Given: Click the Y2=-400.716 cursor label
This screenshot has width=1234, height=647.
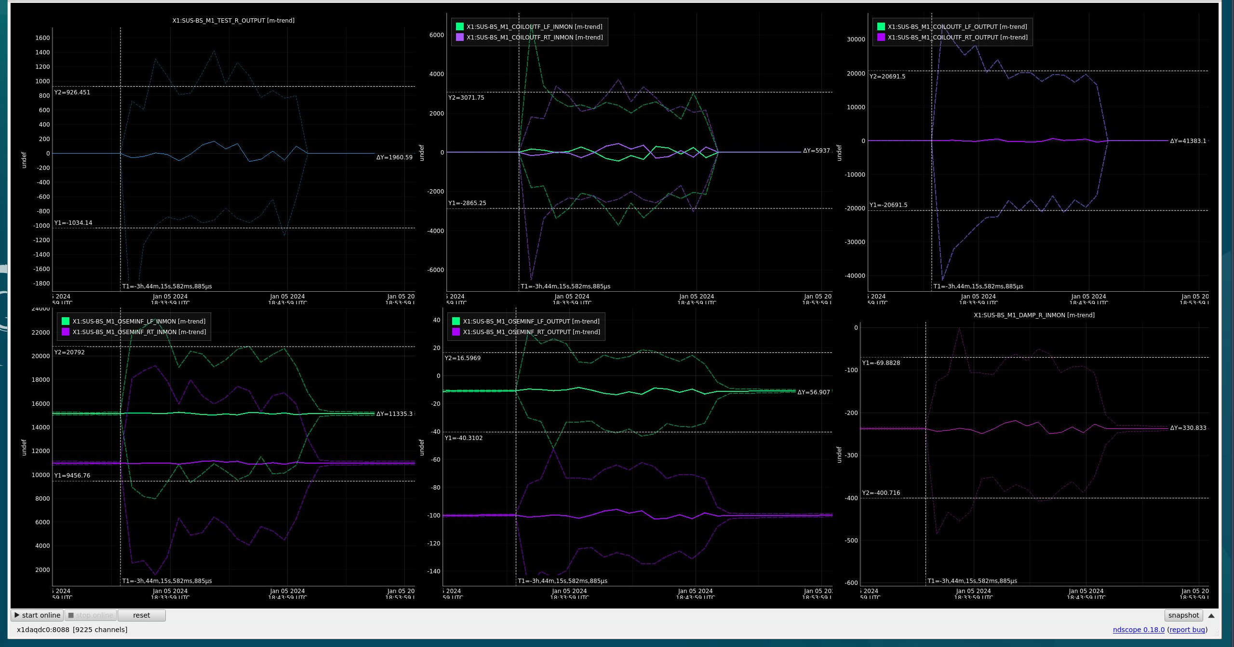Looking at the screenshot, I should tap(881, 493).
